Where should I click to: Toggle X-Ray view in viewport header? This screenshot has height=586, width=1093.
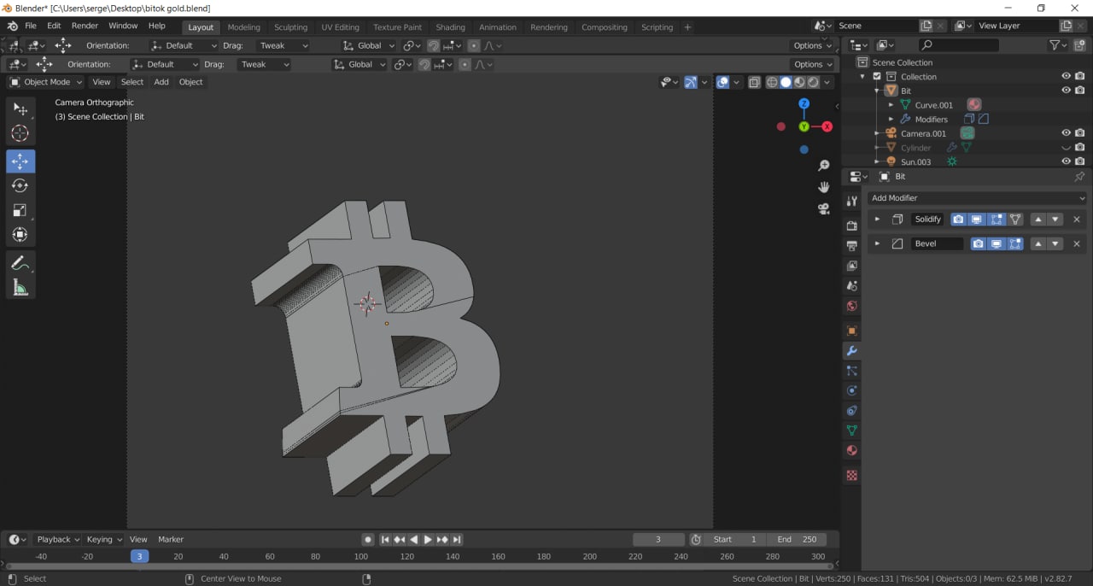click(x=754, y=82)
